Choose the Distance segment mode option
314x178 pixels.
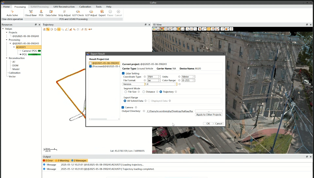[x=144, y=92]
